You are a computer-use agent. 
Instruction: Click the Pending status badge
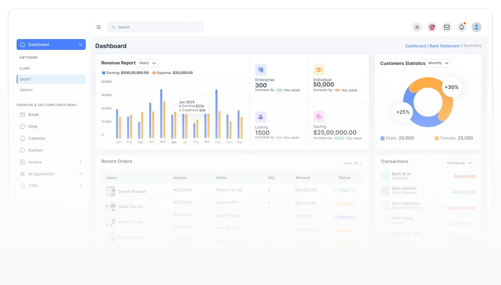tap(344, 203)
